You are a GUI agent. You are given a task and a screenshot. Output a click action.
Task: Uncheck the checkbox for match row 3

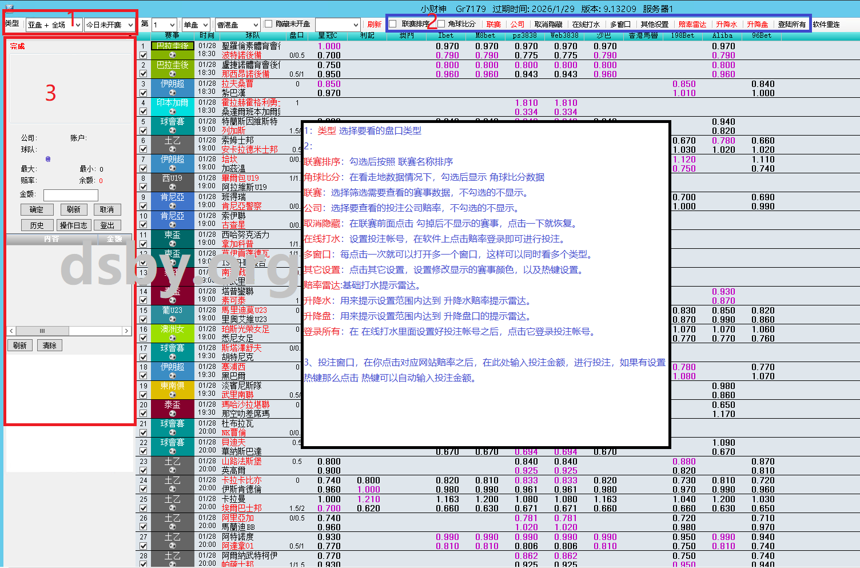143,93
